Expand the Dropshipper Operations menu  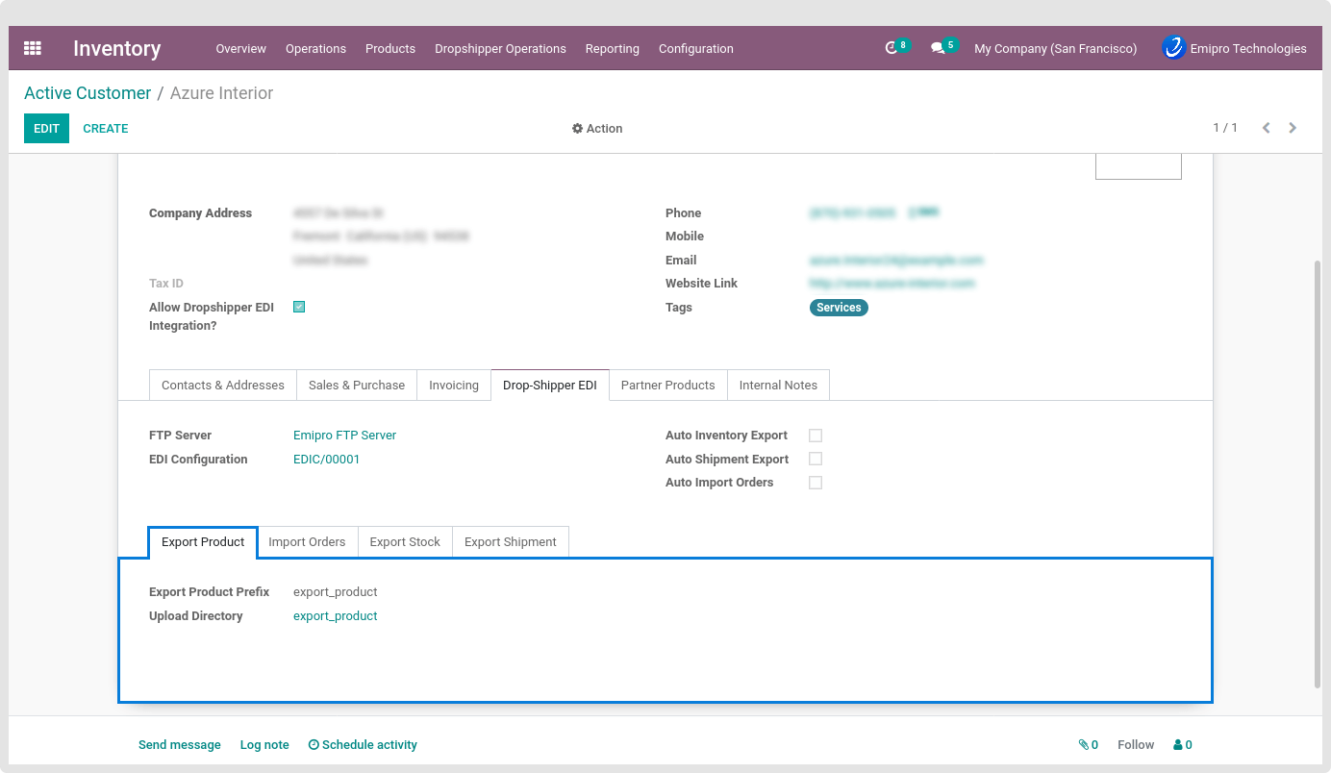500,49
